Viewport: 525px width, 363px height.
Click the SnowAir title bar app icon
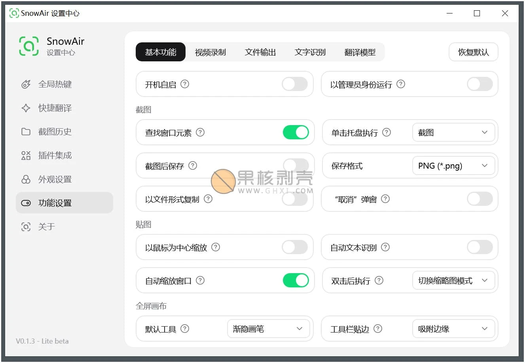point(14,13)
